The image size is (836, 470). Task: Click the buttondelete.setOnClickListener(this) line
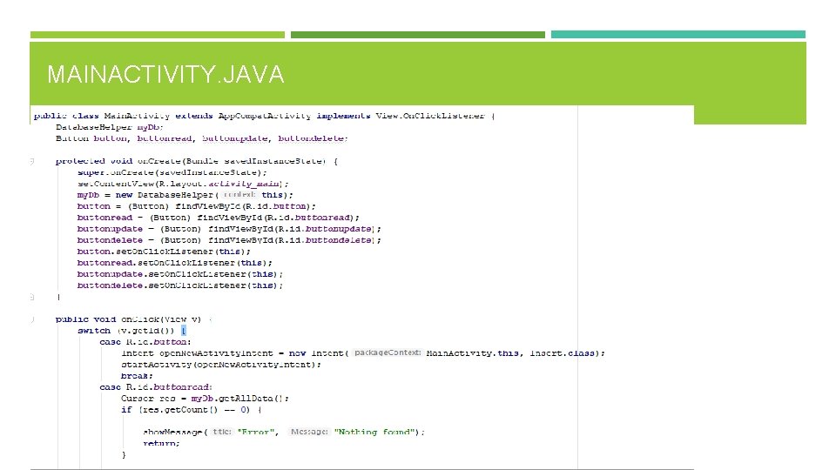point(179,285)
